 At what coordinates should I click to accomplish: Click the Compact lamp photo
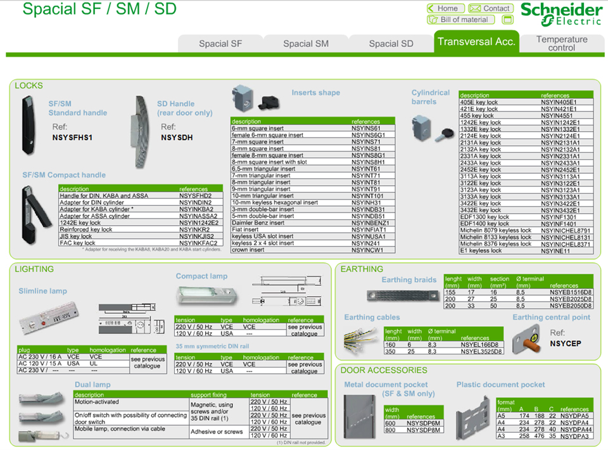pos(206,296)
